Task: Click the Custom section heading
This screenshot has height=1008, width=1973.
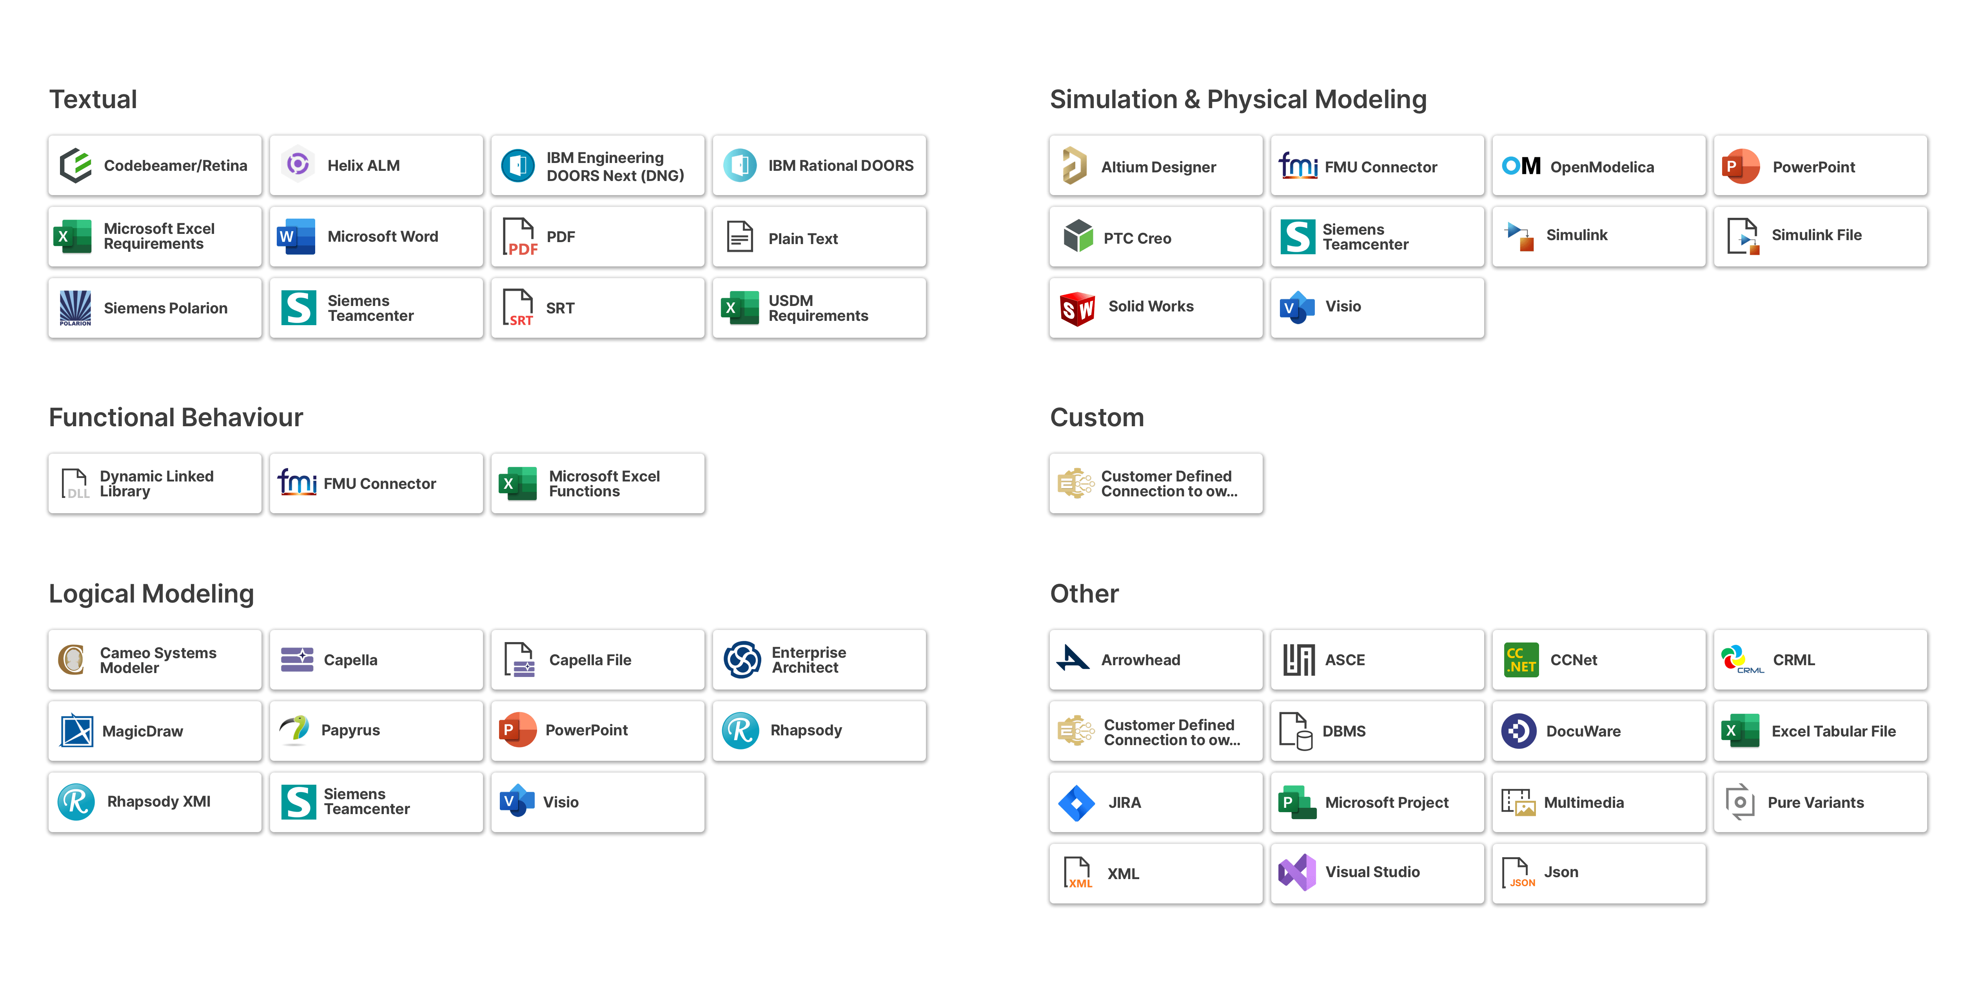Action: (1097, 417)
